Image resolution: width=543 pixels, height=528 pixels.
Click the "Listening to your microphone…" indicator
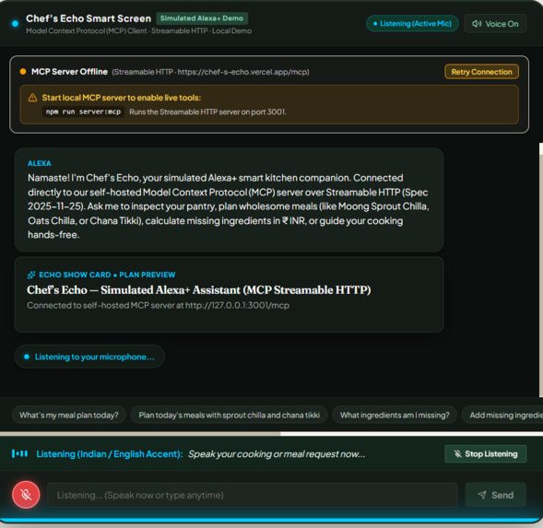89,357
